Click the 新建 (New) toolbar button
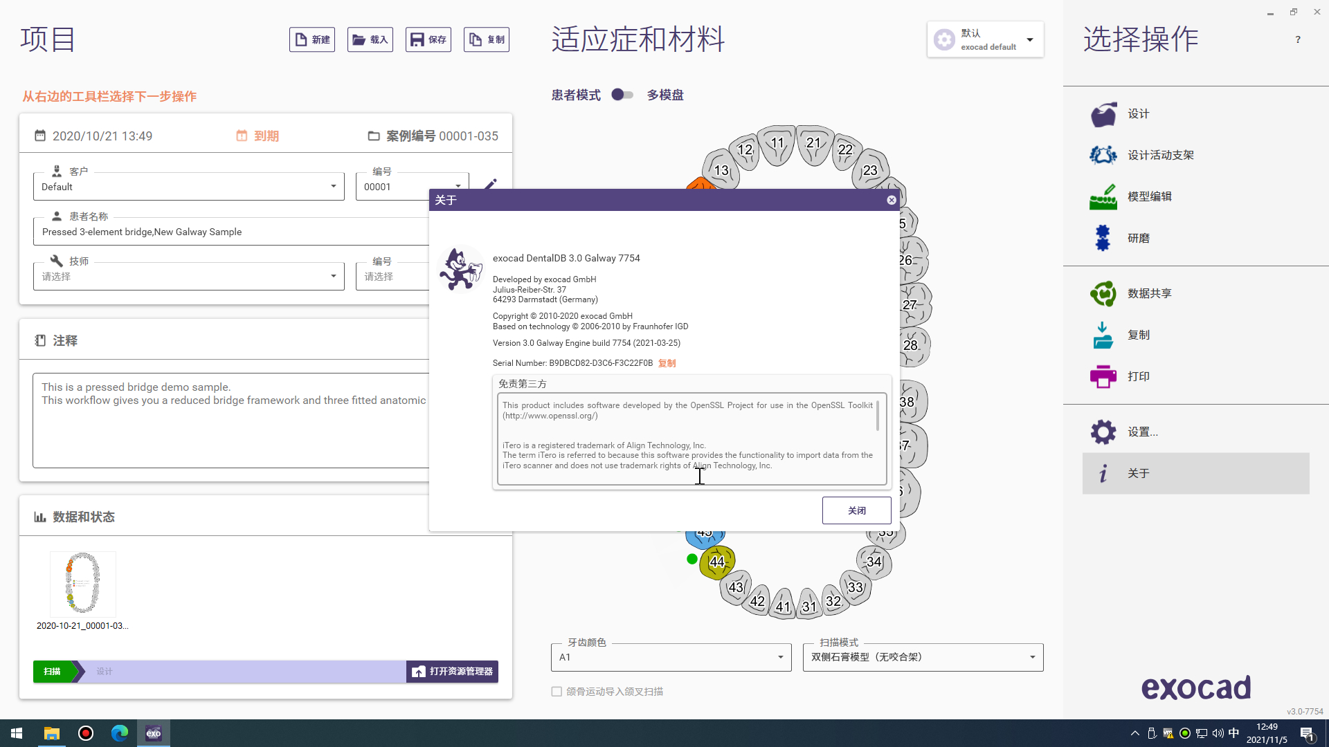This screenshot has height=747, width=1329. [x=312, y=39]
